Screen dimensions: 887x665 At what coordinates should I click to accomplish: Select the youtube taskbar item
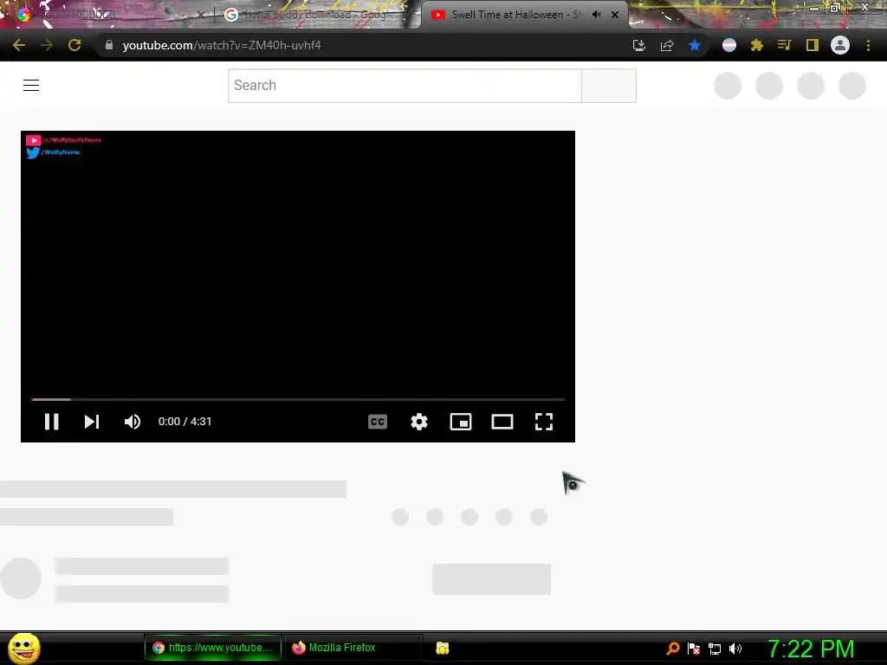tap(213, 648)
